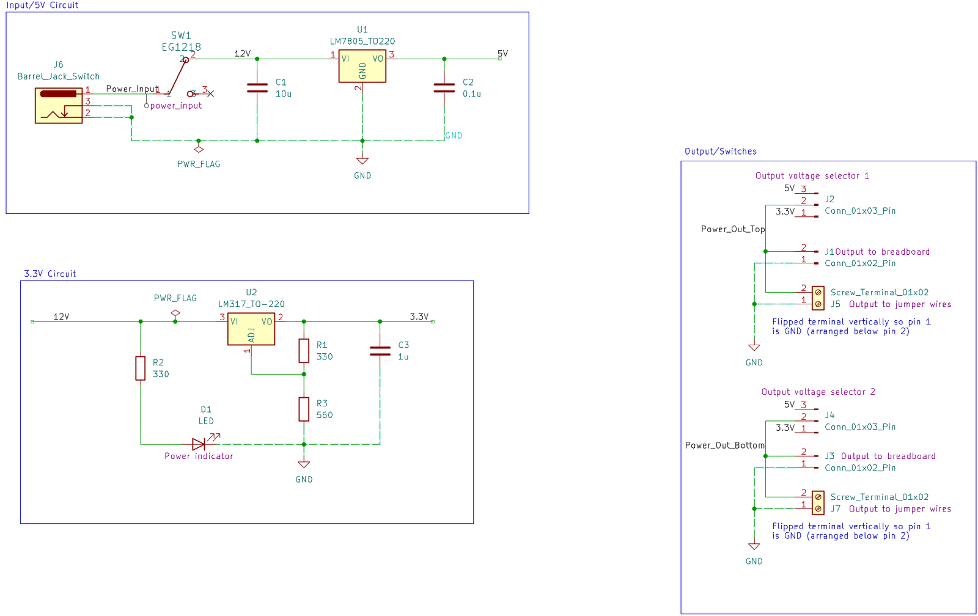The width and height of the screenshot is (978, 616).
Task: Click the J1 'Conn_01x02_Pin' value text
Action: coord(860,263)
